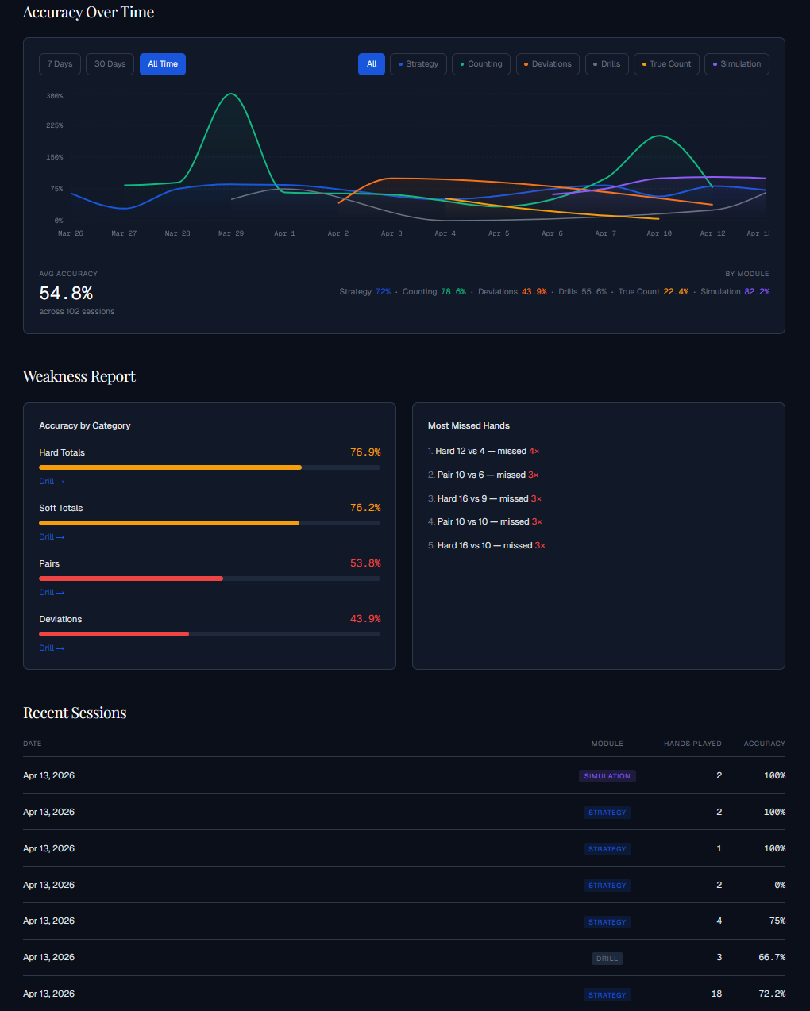Select missed hand Hard 16 vs 10
The width and height of the screenshot is (810, 1011).
(487, 545)
